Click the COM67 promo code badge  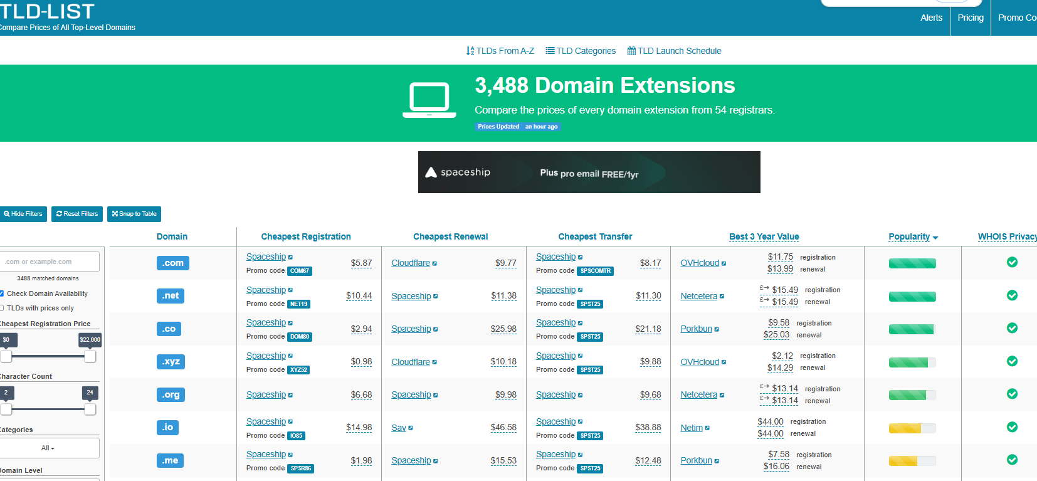pyautogui.click(x=300, y=271)
